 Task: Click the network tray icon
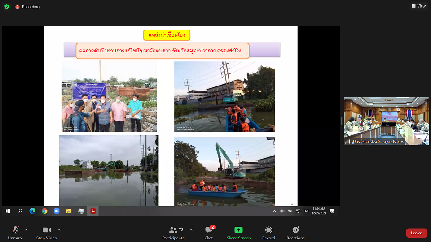tap(298, 211)
